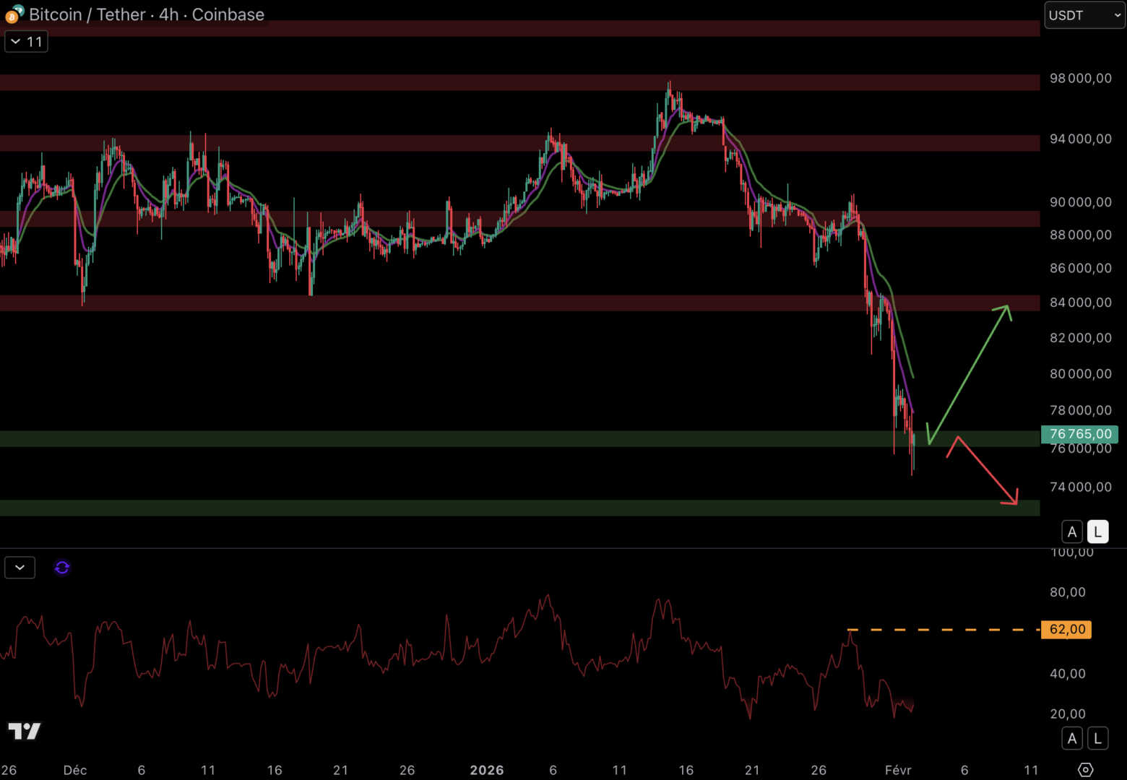Image resolution: width=1127 pixels, height=780 pixels.
Task: Toggle auto scale (A) on the price chart
Action: pos(1072,532)
